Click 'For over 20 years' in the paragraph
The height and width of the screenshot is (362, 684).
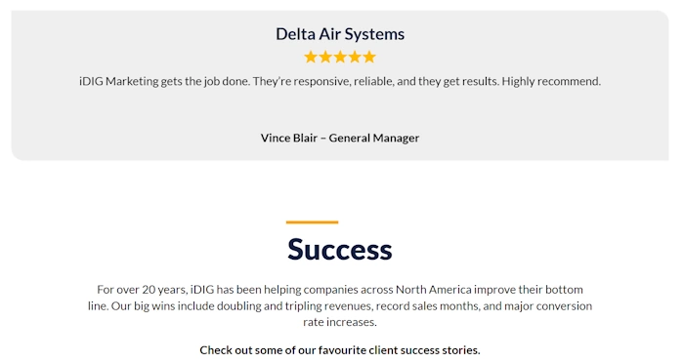[143, 290]
